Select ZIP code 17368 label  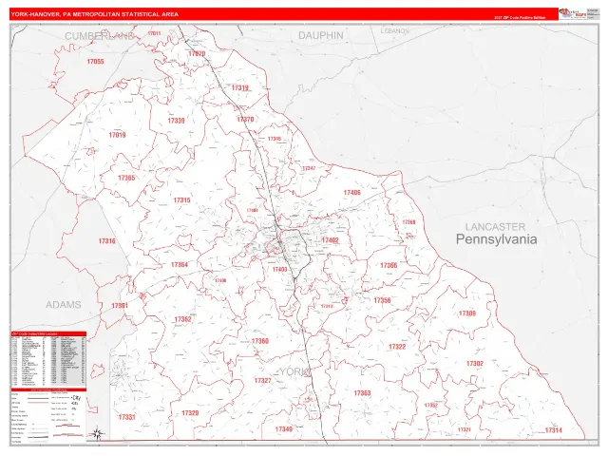tap(408, 222)
